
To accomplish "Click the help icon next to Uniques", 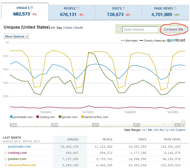I will pyautogui.click(x=32, y=8).
